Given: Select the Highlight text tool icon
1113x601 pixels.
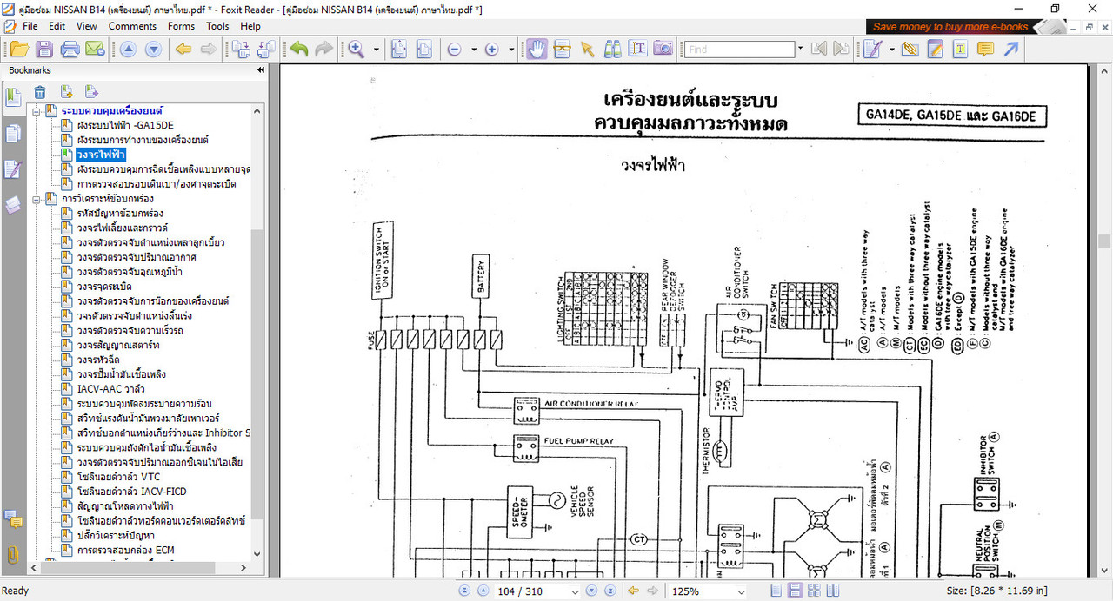Looking at the screenshot, I should pos(960,50).
